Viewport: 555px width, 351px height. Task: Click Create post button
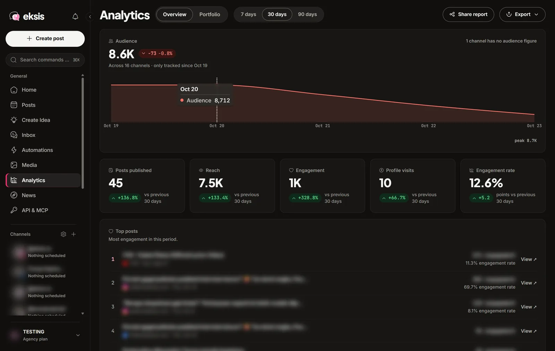pos(45,39)
